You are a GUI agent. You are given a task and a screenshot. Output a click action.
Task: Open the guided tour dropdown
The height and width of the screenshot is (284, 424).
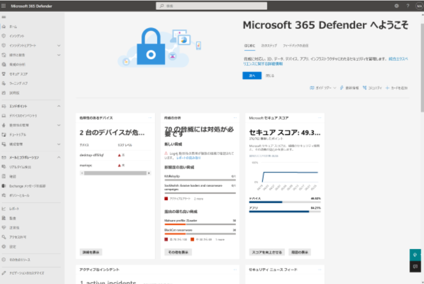[x=324, y=88]
